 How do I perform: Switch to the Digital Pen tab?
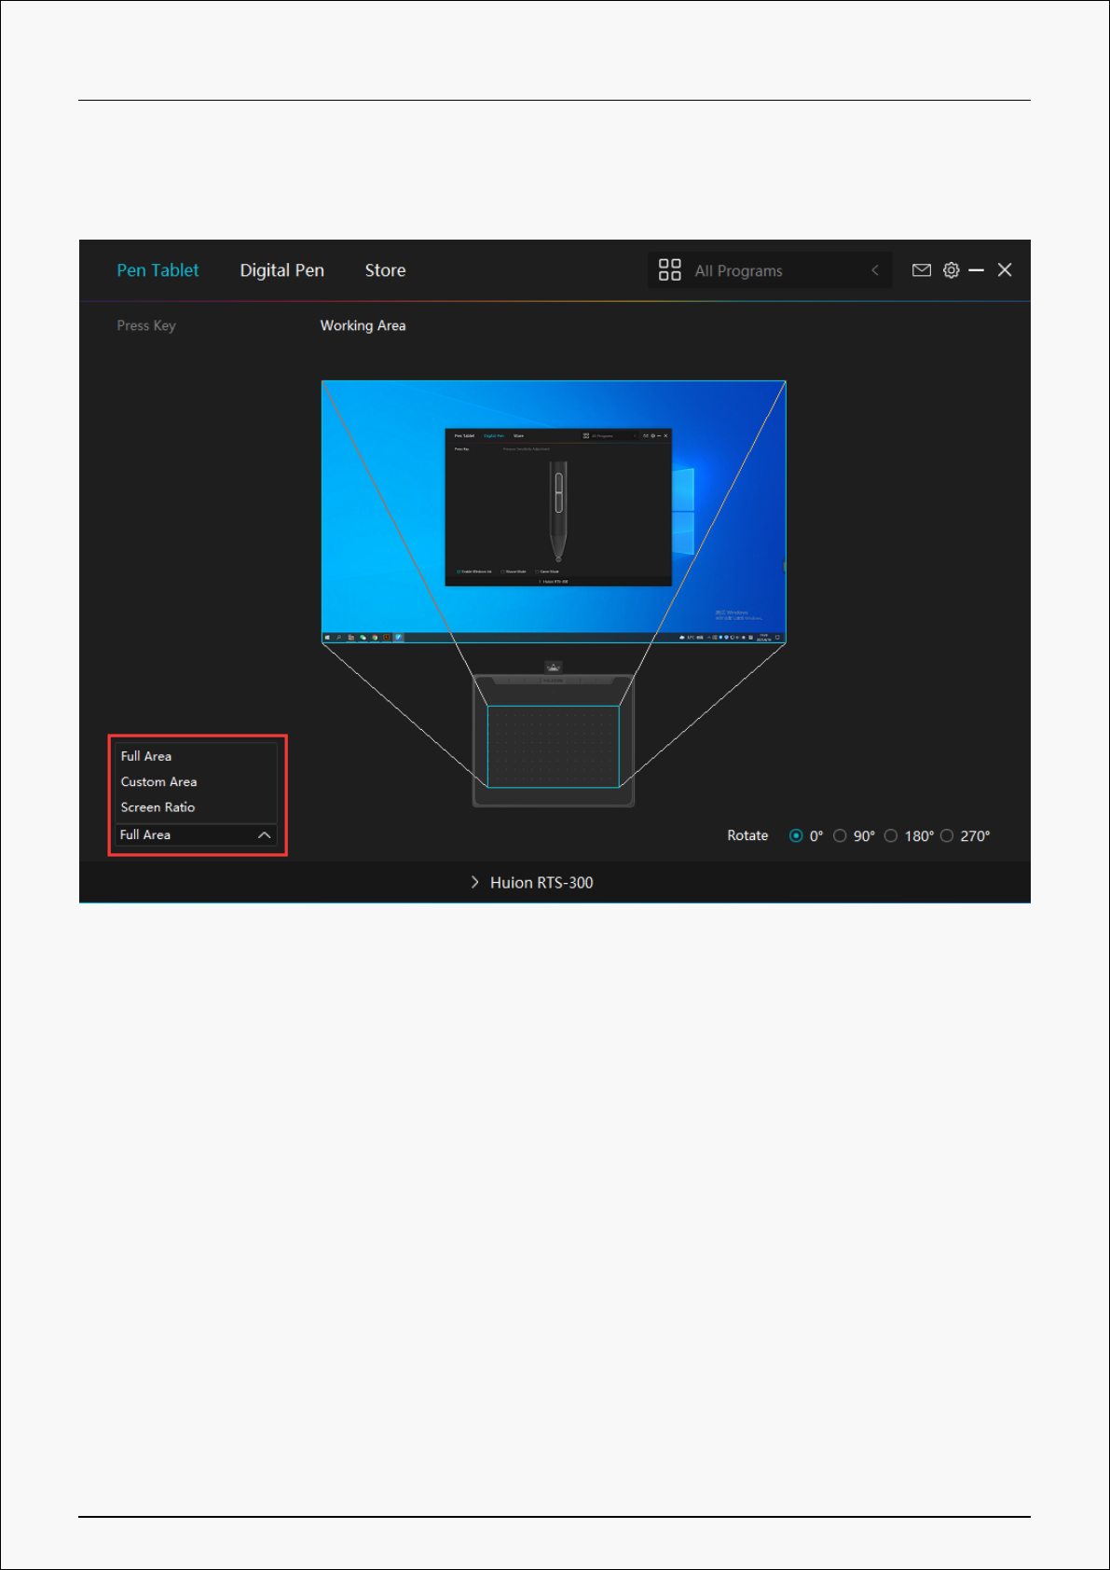tap(281, 270)
